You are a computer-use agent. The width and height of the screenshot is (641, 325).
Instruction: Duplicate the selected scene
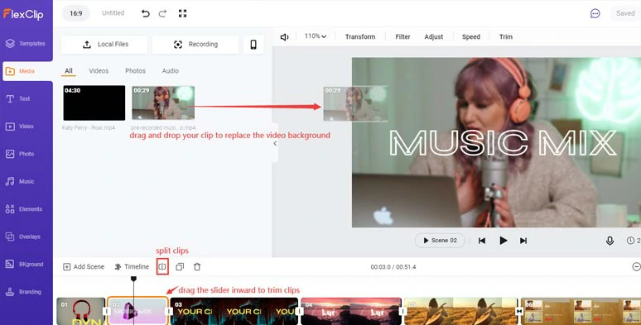pos(180,267)
